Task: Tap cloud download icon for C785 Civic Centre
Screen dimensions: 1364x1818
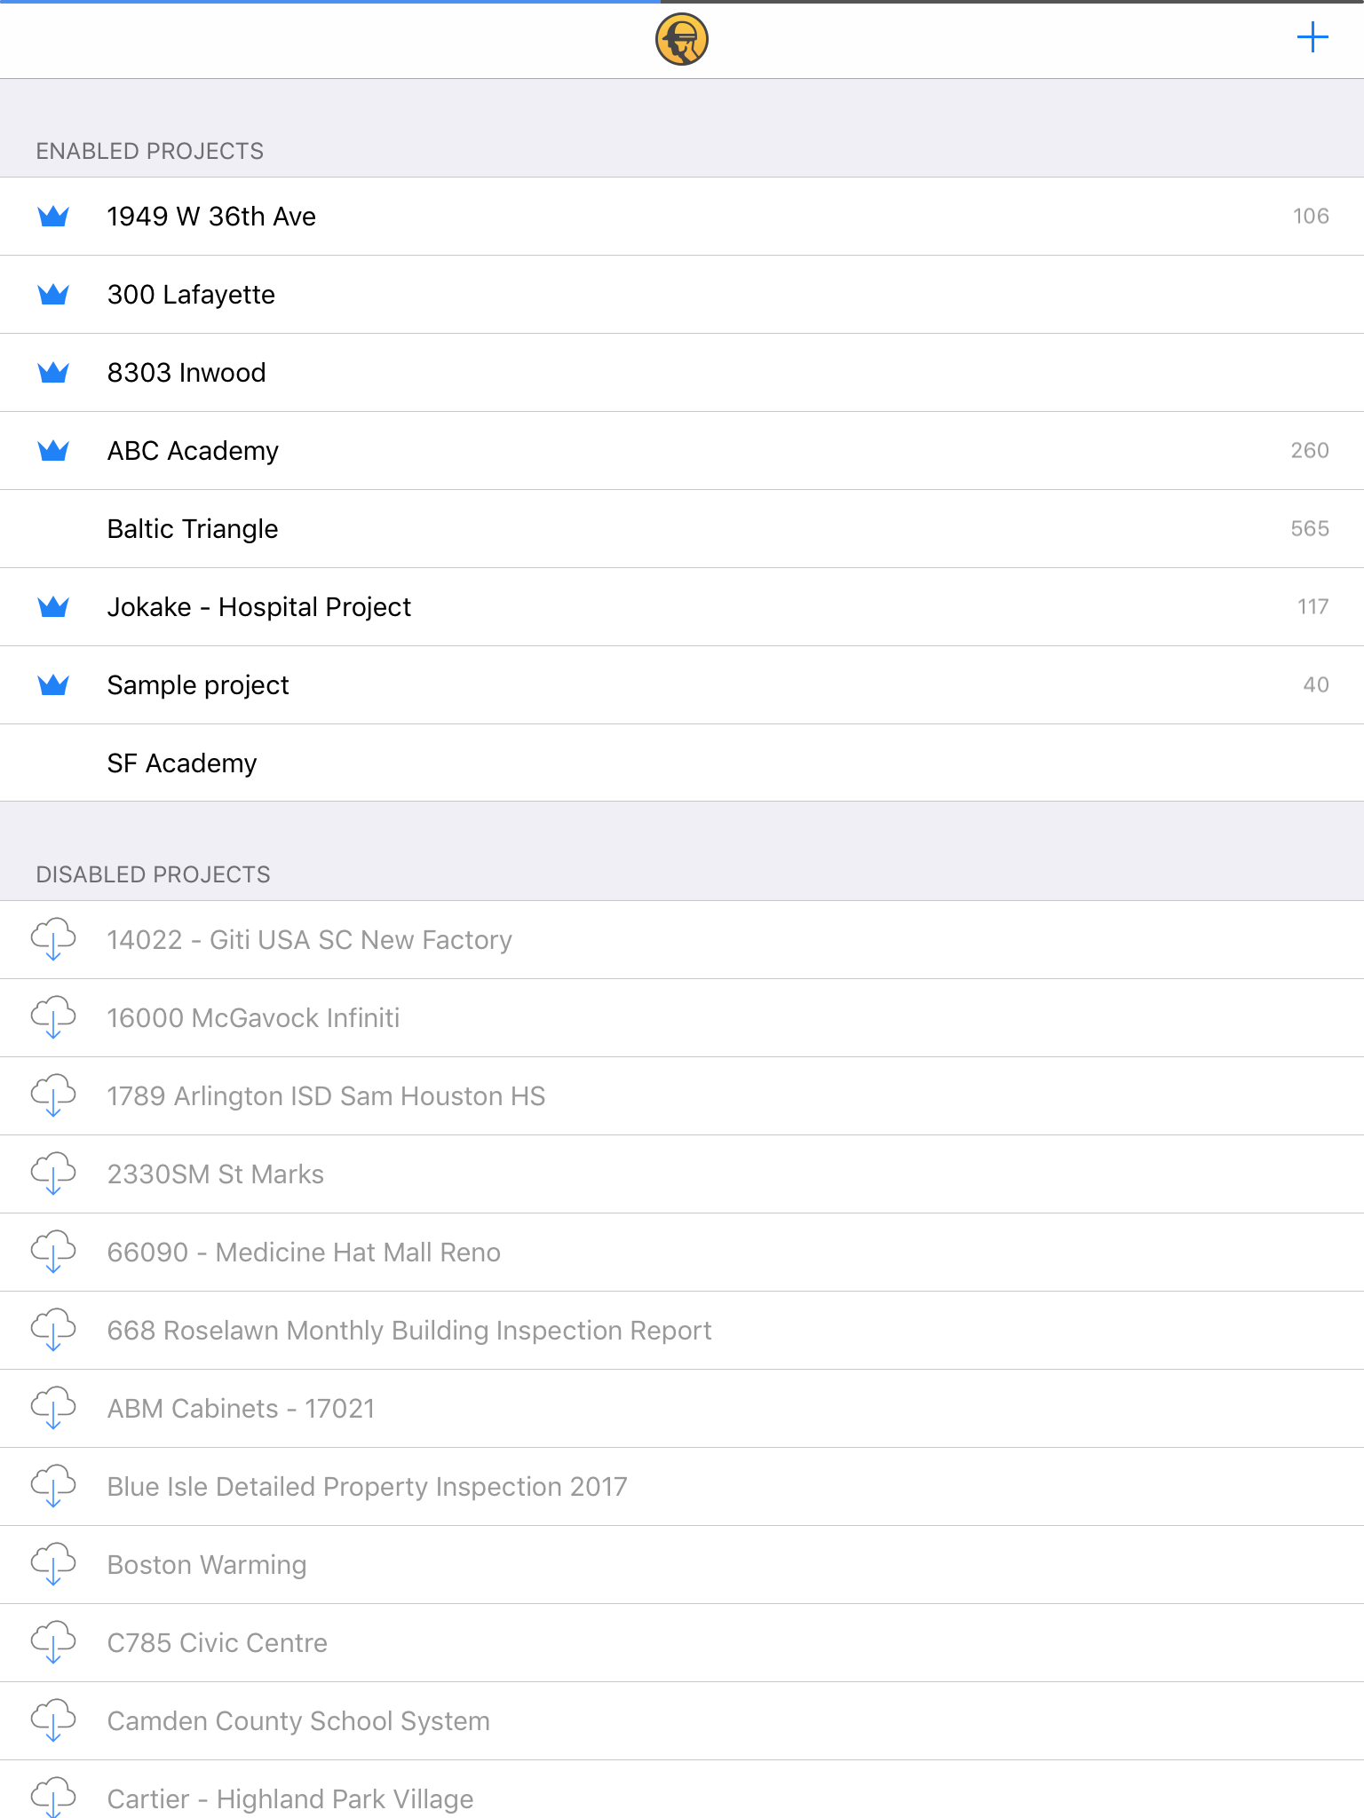Action: 53,1642
